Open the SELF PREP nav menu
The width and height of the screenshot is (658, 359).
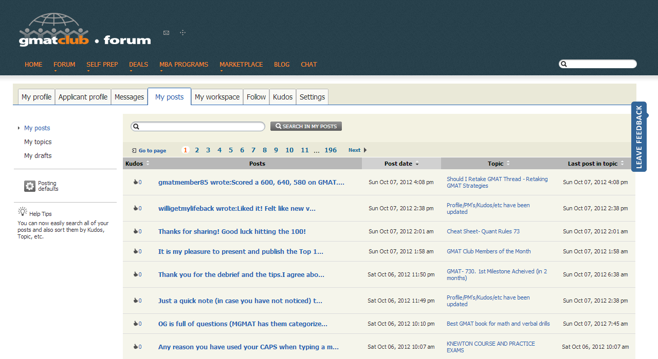(x=102, y=65)
